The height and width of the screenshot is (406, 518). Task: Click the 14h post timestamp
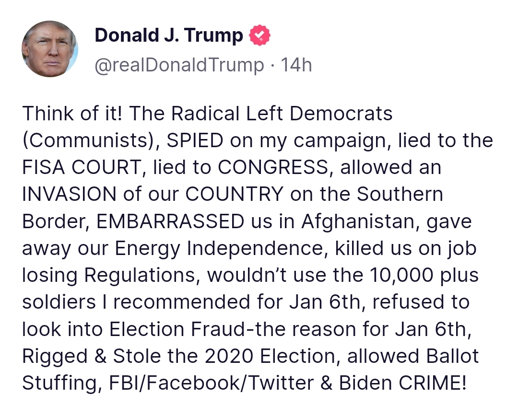point(296,65)
